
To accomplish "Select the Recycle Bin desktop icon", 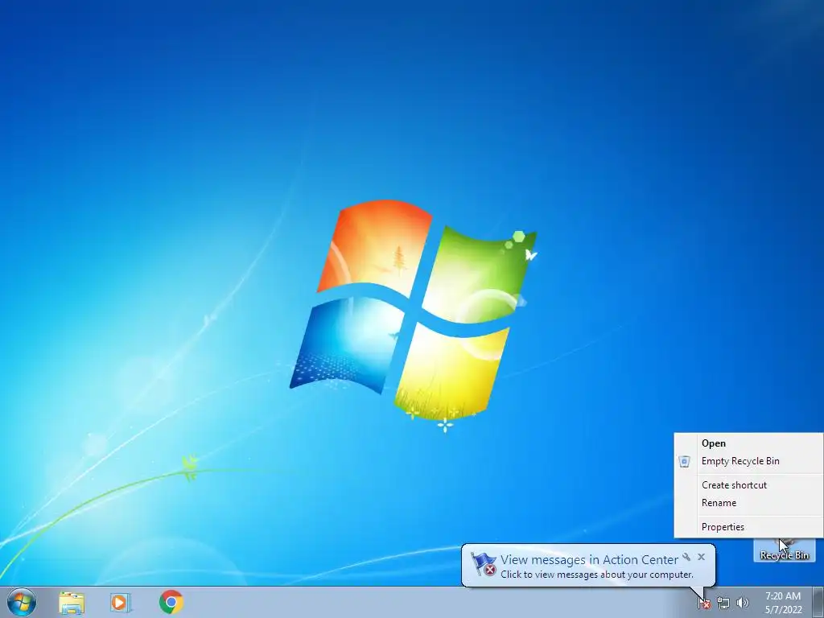I will point(784,550).
